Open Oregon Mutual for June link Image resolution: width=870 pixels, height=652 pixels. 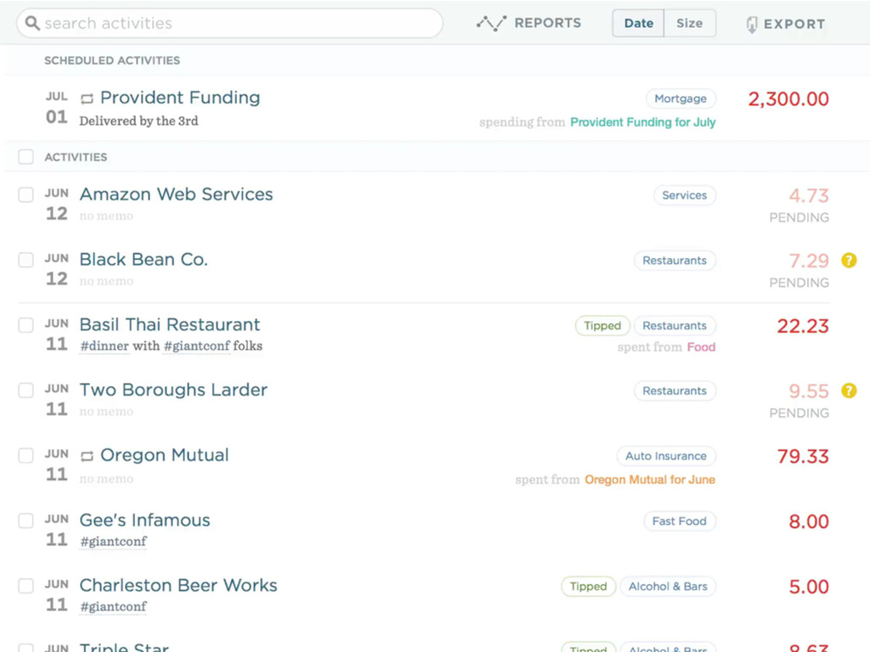pos(650,480)
